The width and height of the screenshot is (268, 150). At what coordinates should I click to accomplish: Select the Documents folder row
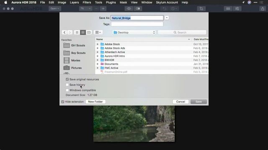(x=152, y=64)
